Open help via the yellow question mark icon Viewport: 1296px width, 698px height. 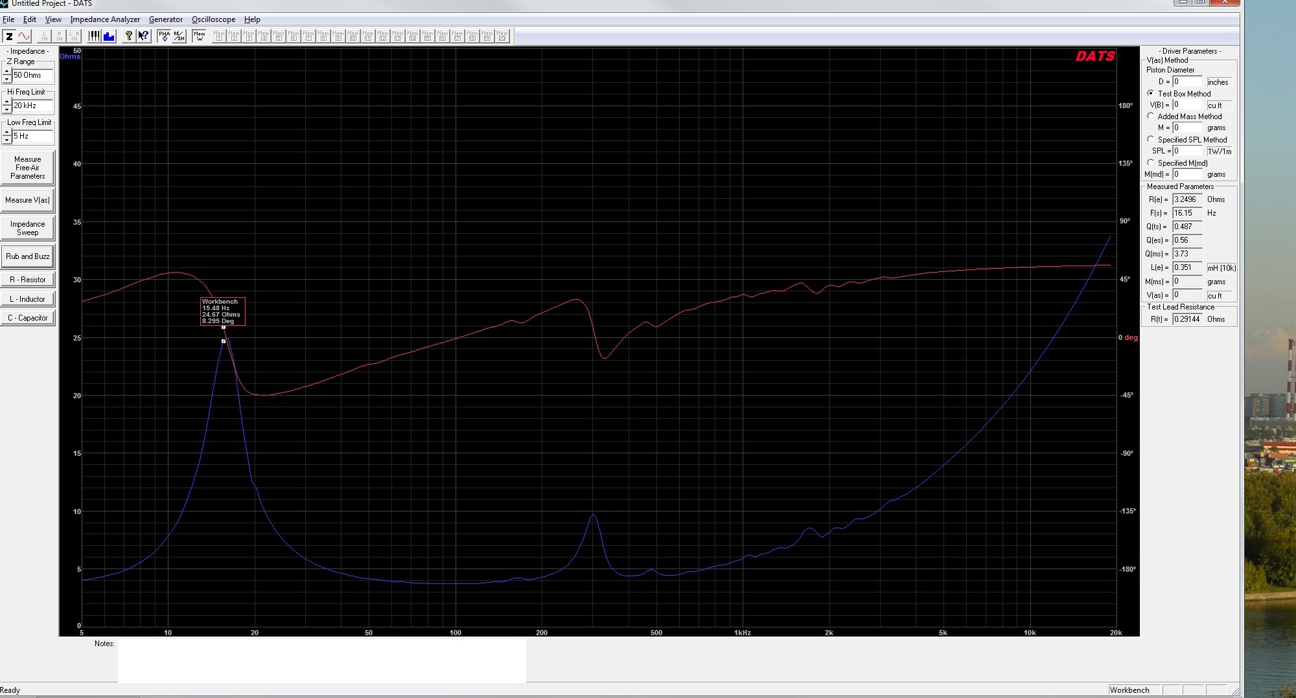(128, 36)
